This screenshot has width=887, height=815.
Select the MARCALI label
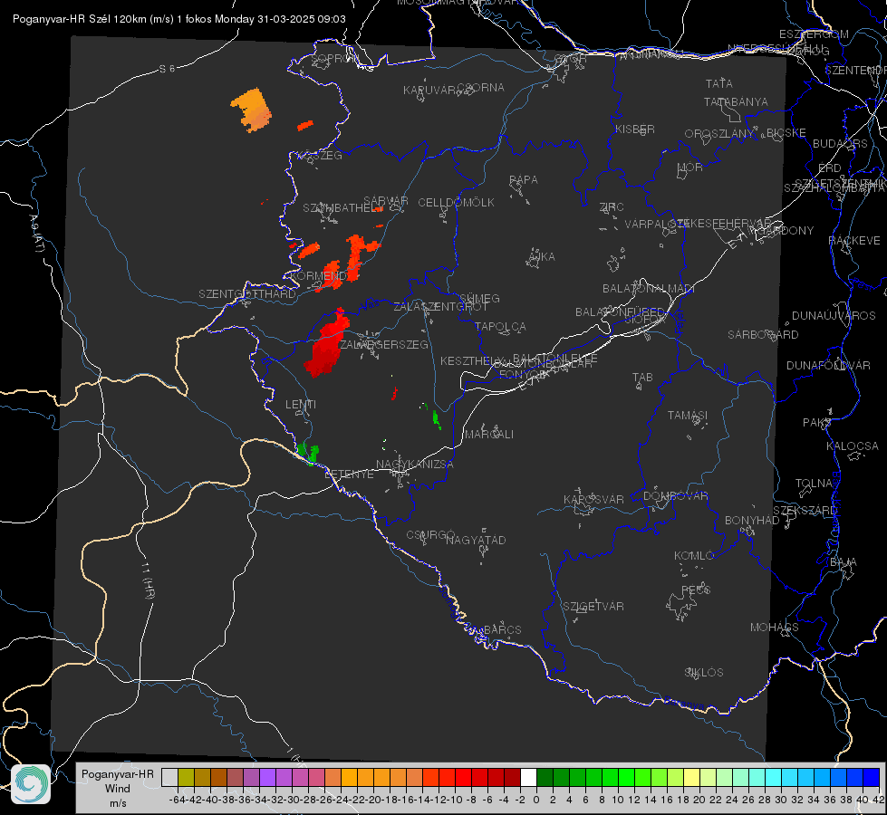(x=488, y=435)
